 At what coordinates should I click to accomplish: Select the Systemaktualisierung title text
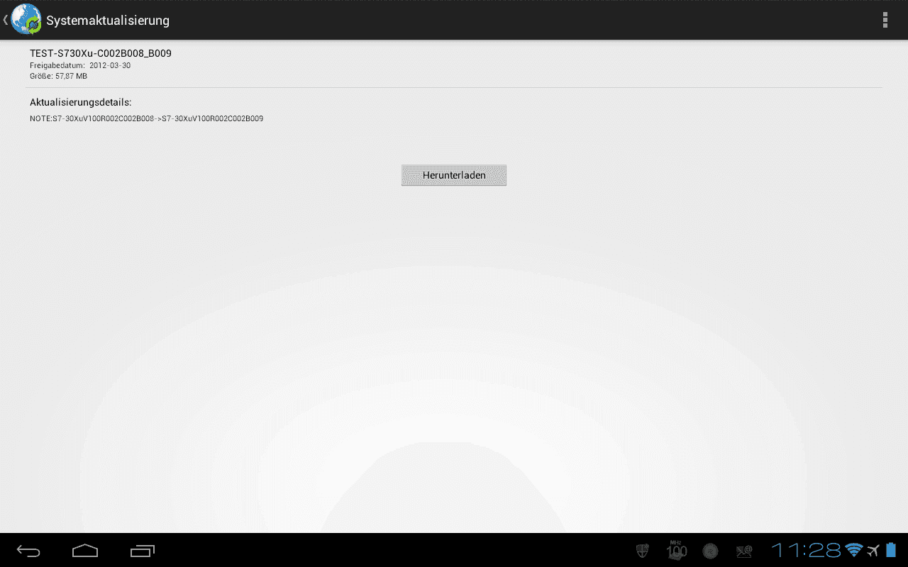click(108, 21)
